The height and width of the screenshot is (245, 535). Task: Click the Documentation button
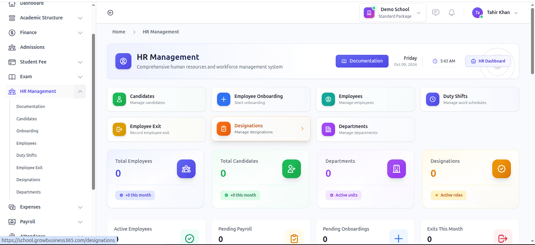click(x=362, y=61)
